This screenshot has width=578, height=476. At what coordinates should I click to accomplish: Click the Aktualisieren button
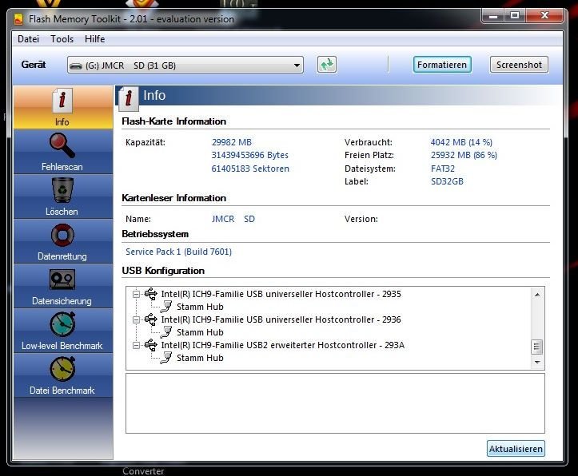(x=516, y=449)
